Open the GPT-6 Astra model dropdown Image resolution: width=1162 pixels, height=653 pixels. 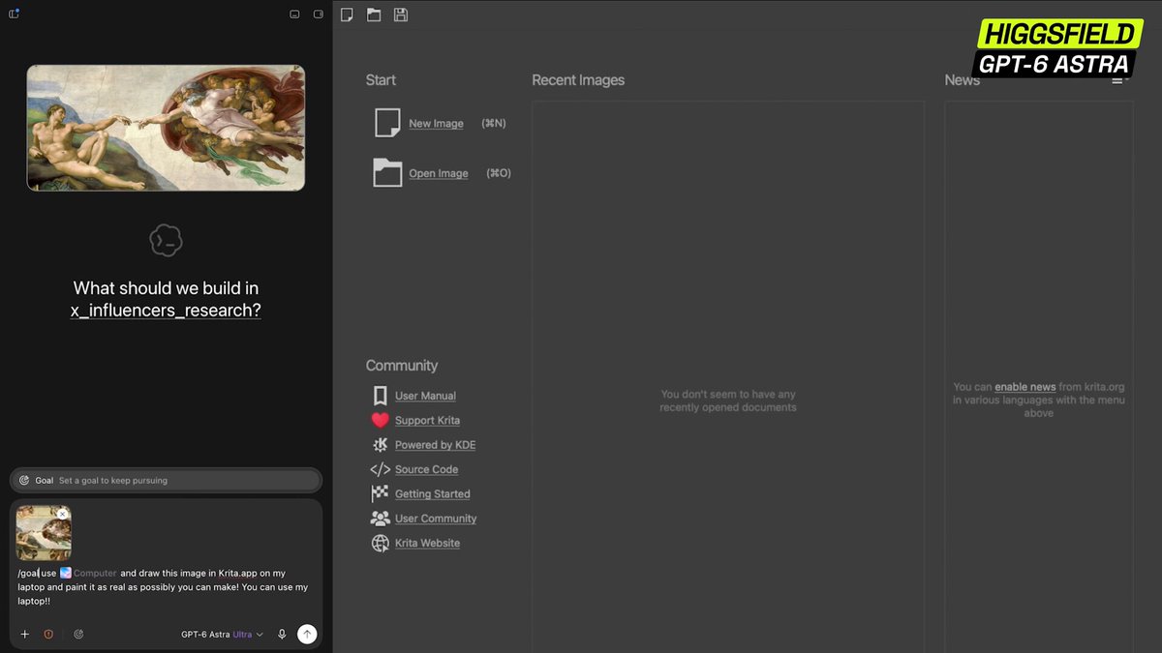coord(222,635)
